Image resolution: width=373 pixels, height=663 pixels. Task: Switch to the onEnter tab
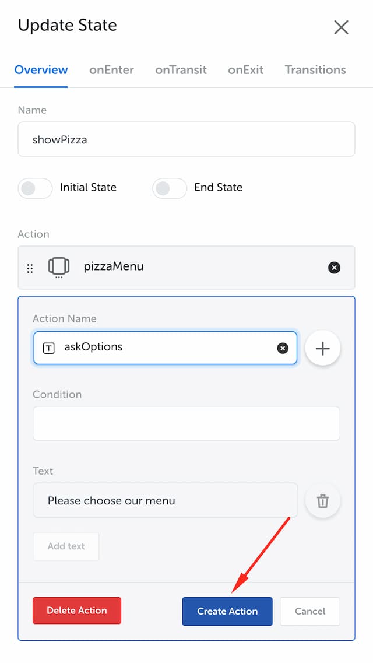111,70
